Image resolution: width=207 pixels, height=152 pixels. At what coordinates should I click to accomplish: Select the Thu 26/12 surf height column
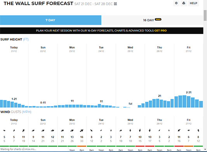(x=160, y=76)
